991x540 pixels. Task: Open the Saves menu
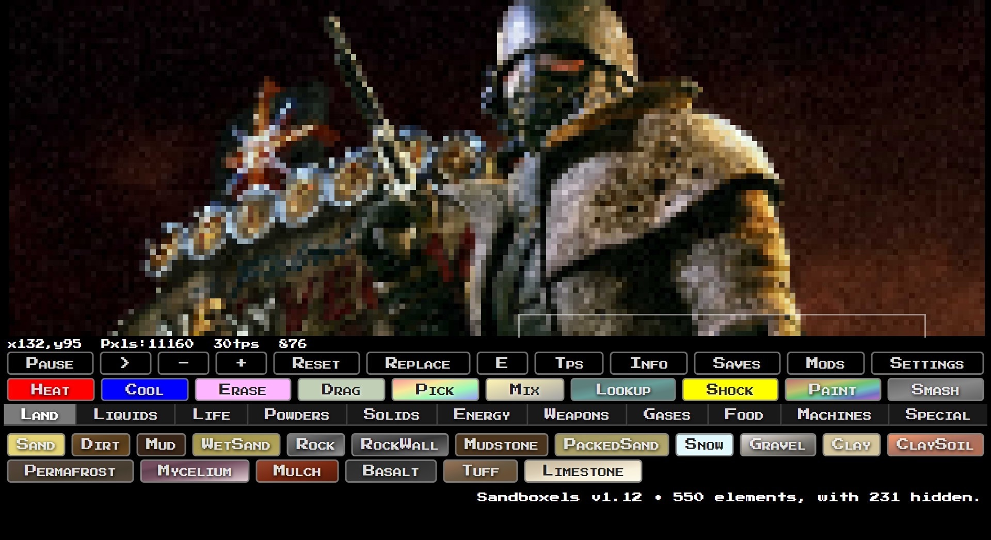737,363
